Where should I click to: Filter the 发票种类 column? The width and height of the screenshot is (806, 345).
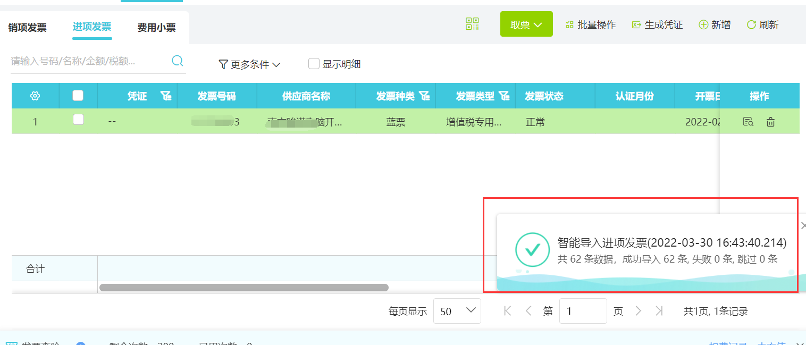coord(424,96)
